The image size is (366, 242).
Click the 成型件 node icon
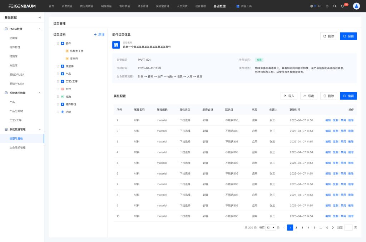click(x=63, y=66)
